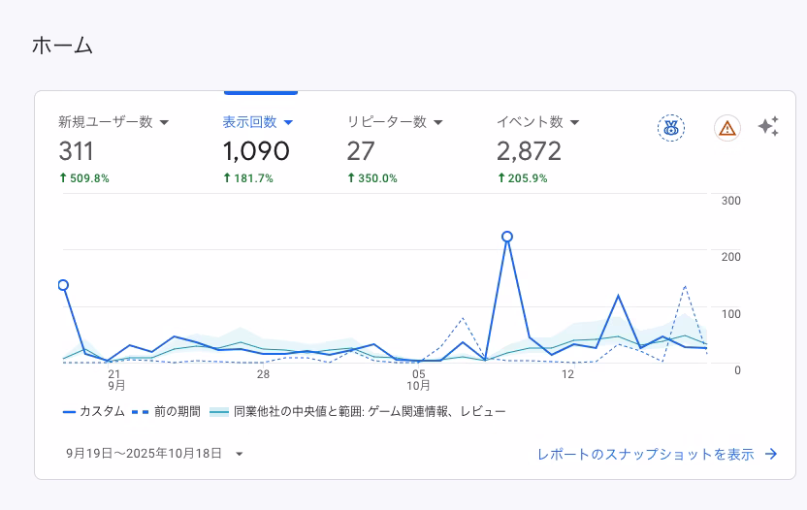Click the highest peak data point circle
This screenshot has width=807, height=510.
click(x=506, y=237)
